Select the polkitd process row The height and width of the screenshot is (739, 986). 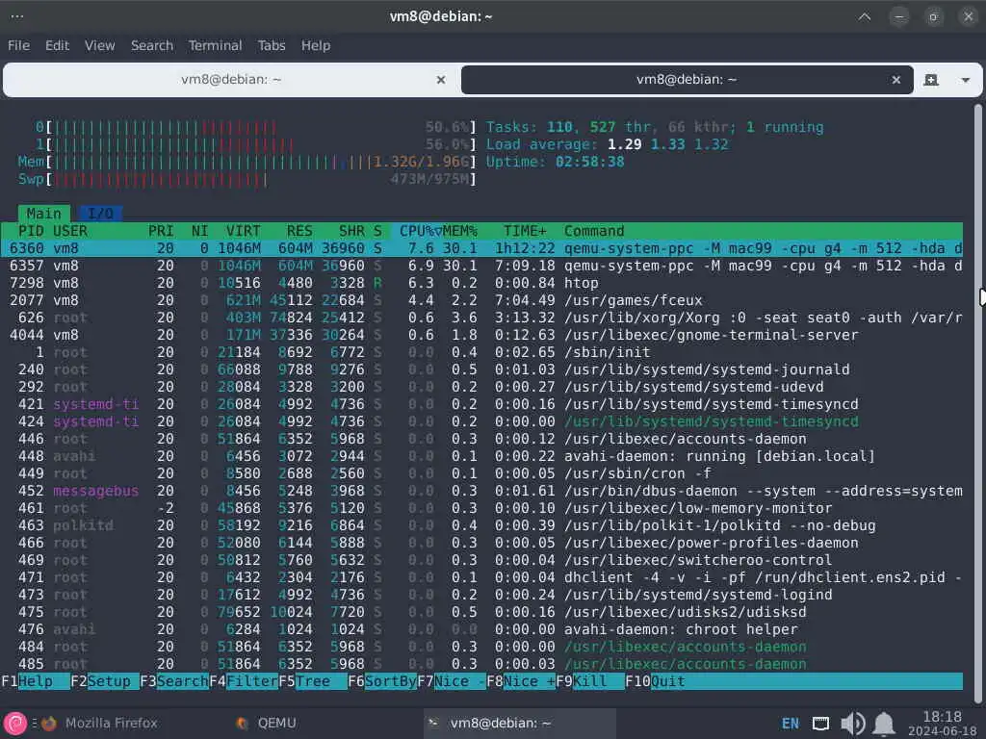click(481, 525)
